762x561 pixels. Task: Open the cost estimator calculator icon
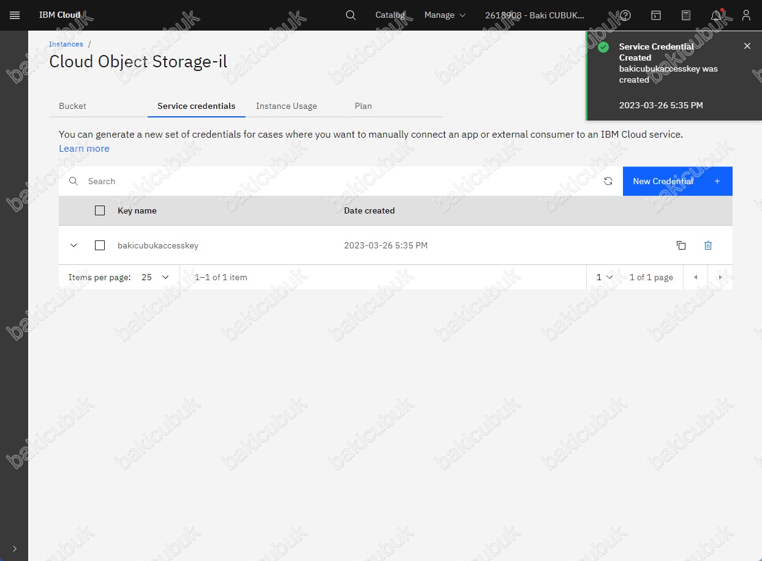point(686,15)
